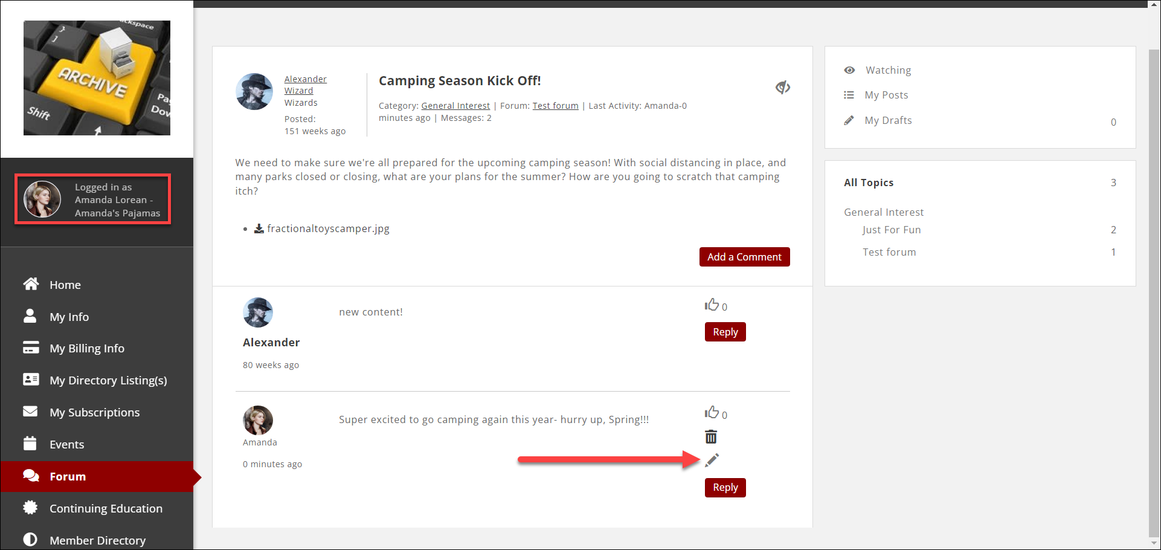Select Just For Fun forum topic

click(x=891, y=230)
